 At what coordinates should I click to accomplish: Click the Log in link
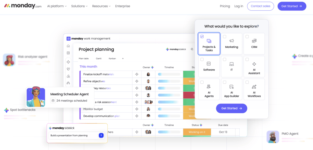click(239, 6)
